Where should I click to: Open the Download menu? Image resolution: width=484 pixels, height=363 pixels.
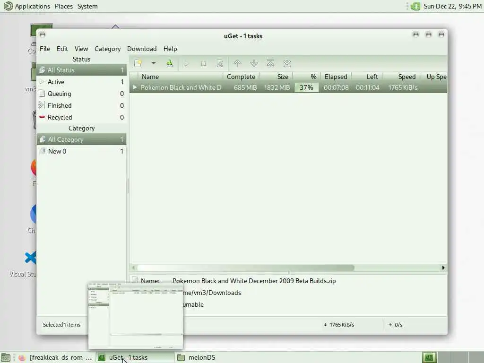pos(142,49)
